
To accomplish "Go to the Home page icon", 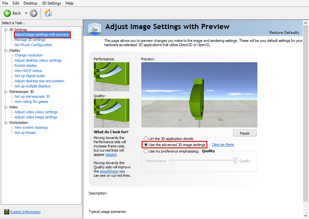I will coord(48,13).
